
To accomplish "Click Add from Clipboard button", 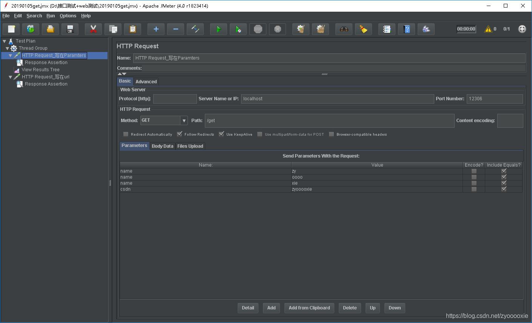I will tap(309, 308).
